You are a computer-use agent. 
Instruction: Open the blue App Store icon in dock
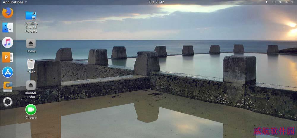[x=8, y=72]
